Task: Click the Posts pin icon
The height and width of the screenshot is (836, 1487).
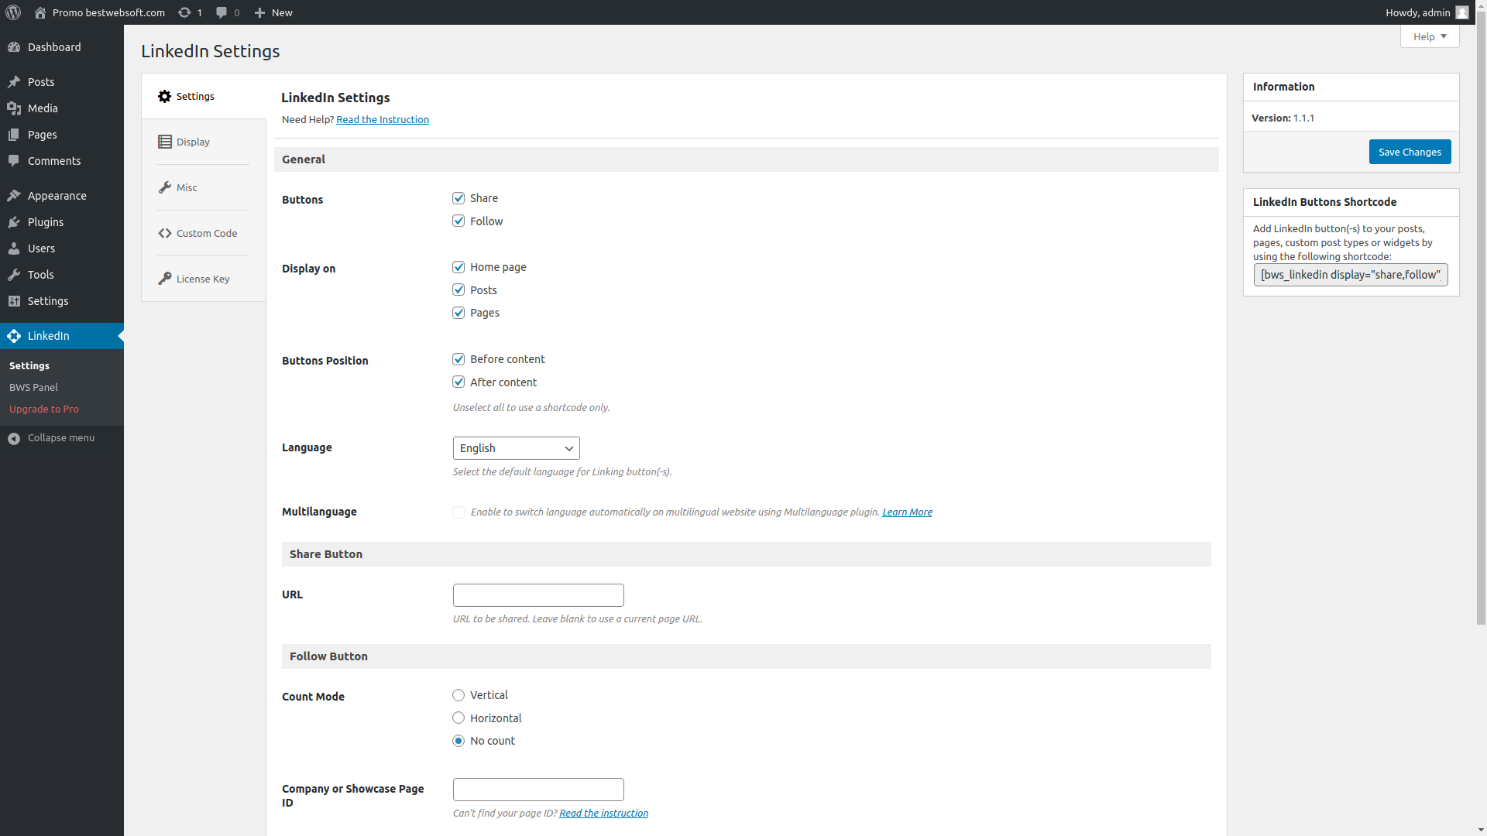Action: click(14, 82)
